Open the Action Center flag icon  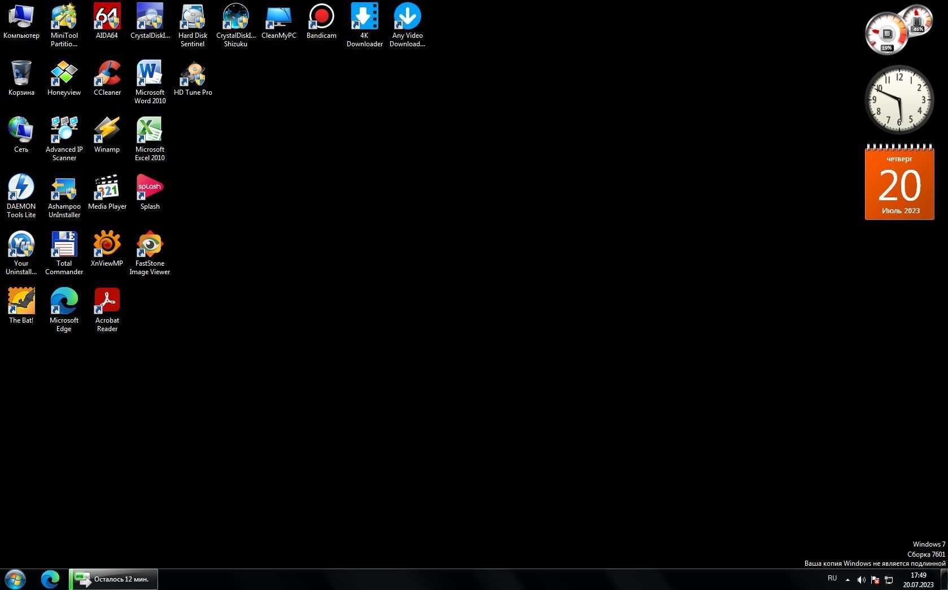(x=875, y=580)
